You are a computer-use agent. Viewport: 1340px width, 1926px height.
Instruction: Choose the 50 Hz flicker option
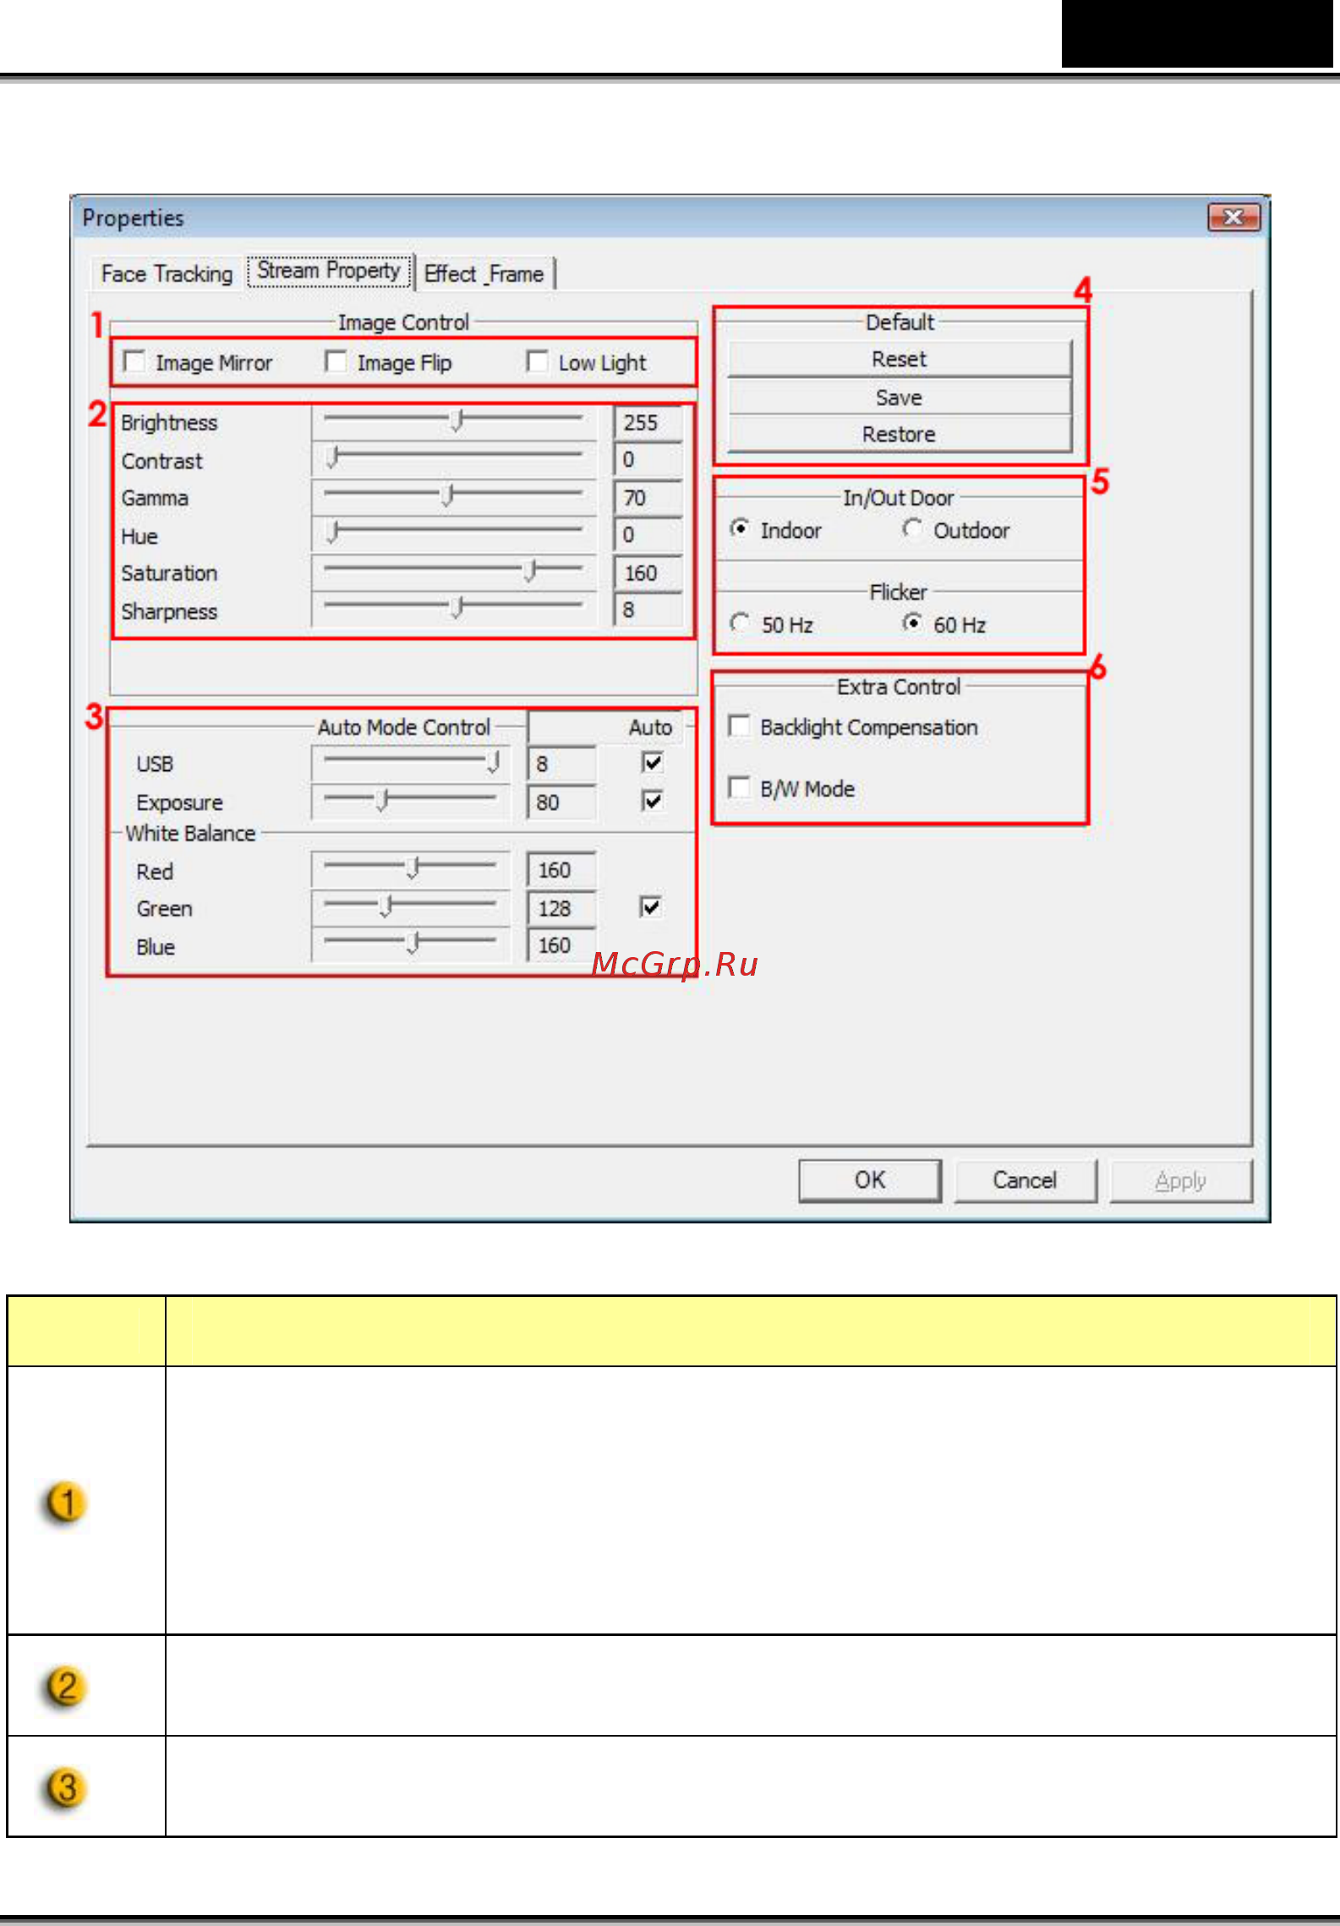coord(740,623)
